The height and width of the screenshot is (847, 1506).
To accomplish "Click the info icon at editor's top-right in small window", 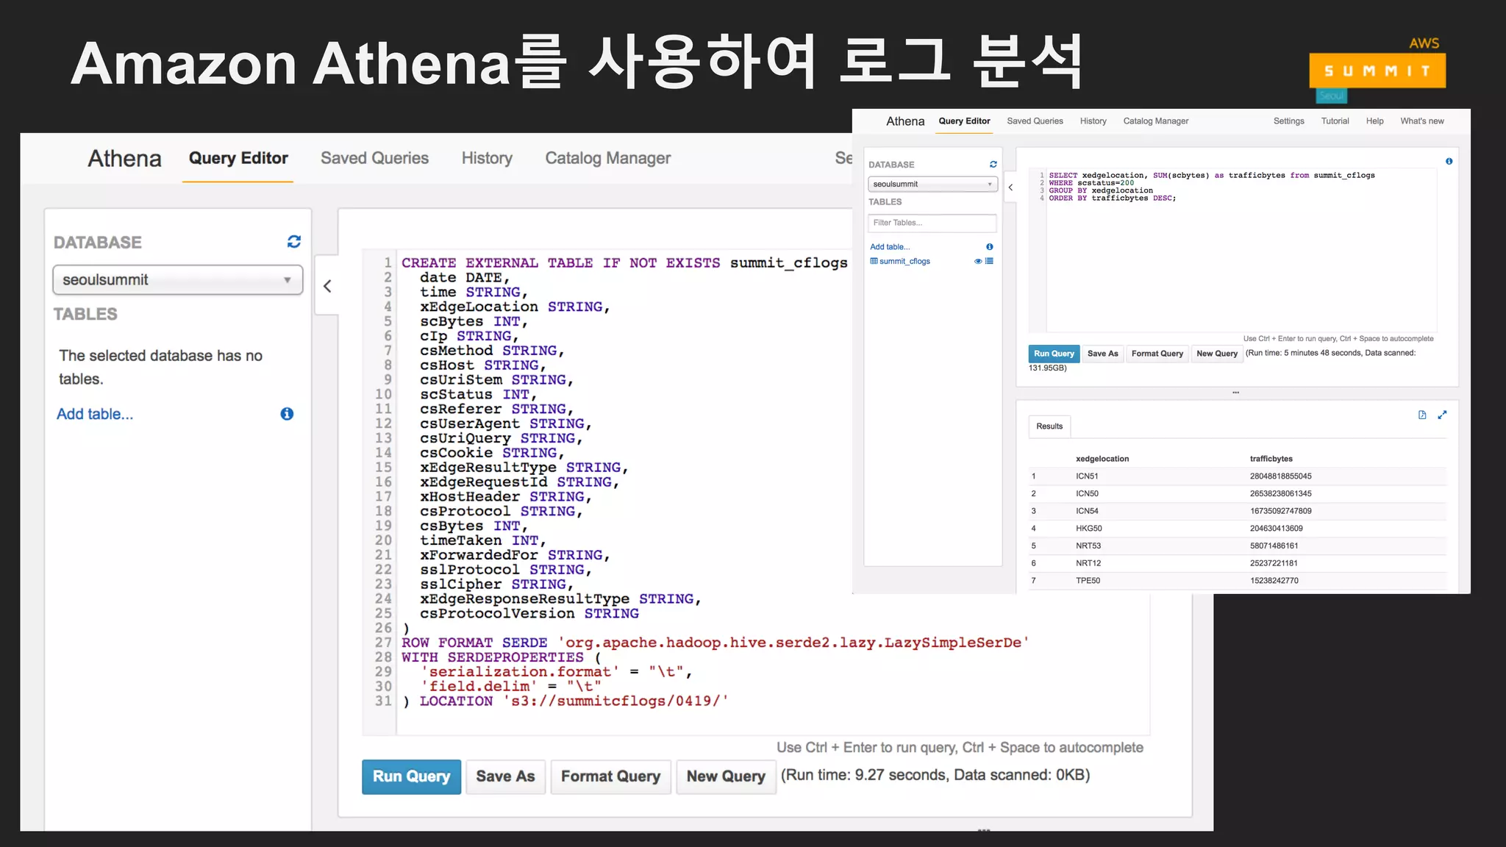I will coord(1449,161).
